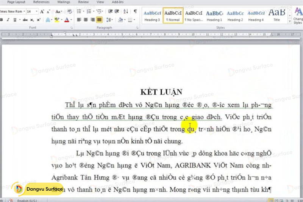303x202 pixels.
Task: Click the Grow Font icon
Action: click(x=42, y=11)
